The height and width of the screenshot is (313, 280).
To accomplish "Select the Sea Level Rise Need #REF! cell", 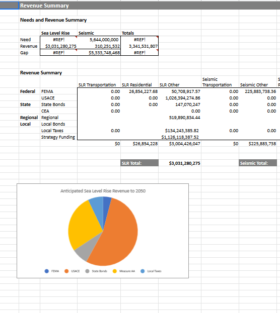I will (58, 40).
